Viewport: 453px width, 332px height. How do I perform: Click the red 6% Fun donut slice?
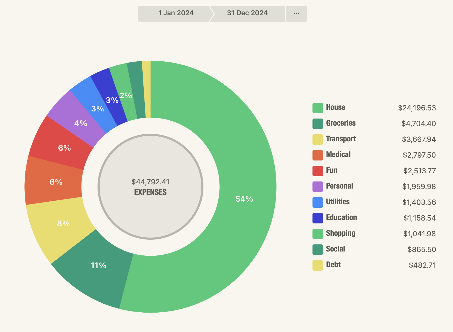[64, 148]
